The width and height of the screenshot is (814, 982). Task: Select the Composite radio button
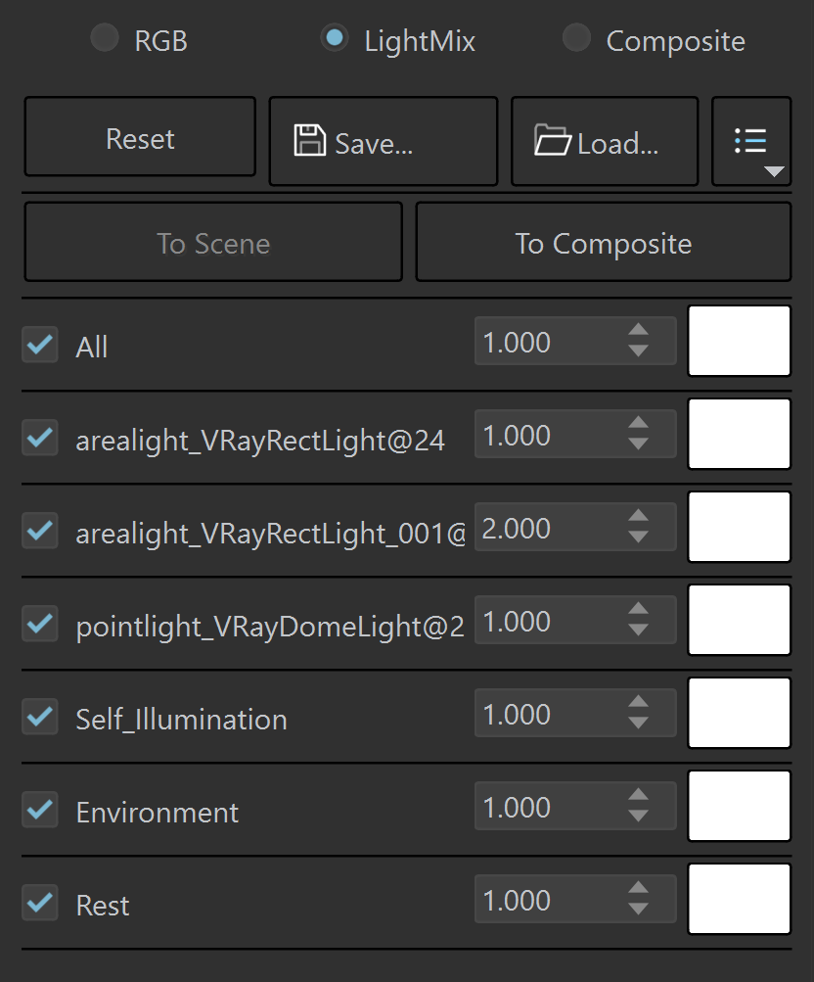point(576,38)
